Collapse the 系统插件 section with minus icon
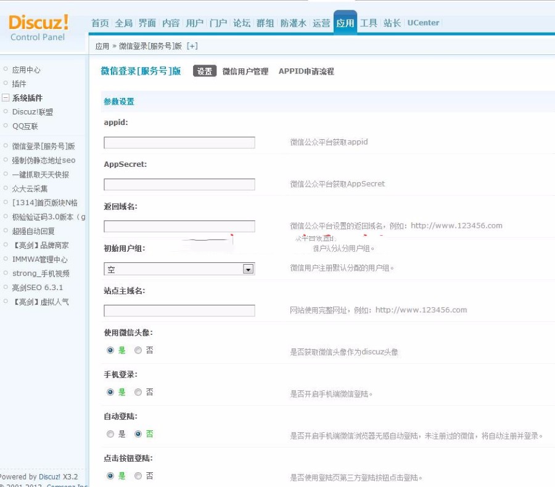 click(x=6, y=97)
